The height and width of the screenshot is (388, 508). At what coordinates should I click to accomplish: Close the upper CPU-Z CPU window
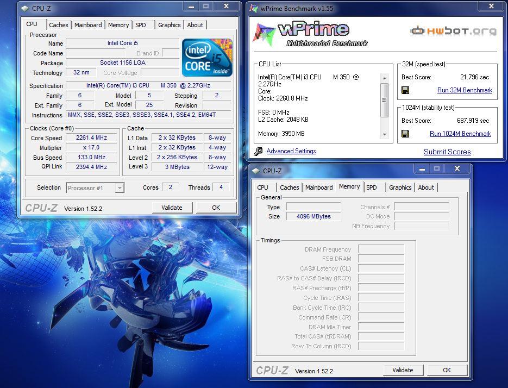(226, 6)
